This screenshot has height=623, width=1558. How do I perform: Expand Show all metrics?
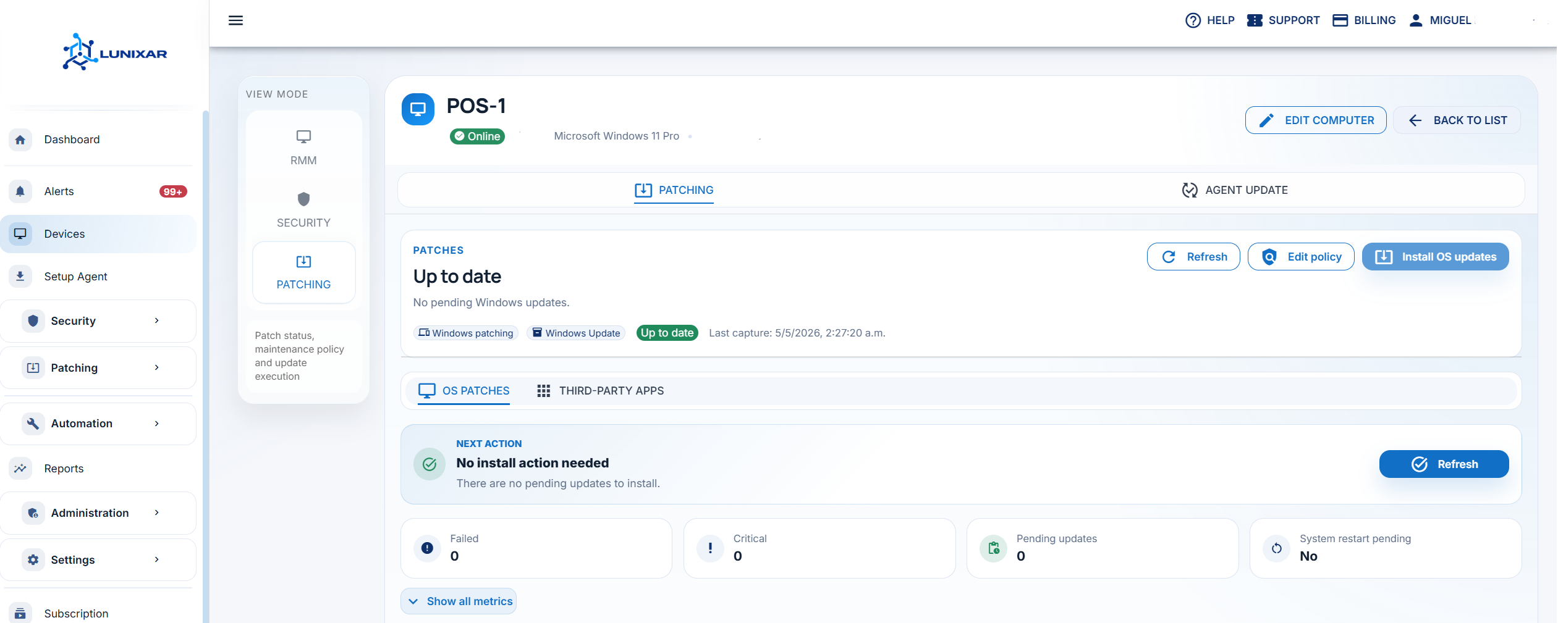[459, 601]
